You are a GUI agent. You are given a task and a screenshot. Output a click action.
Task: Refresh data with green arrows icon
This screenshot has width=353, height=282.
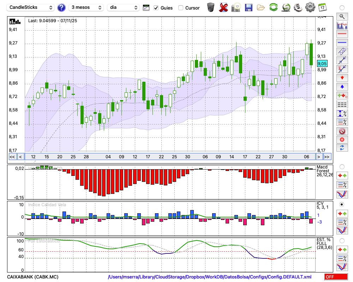point(273,7)
